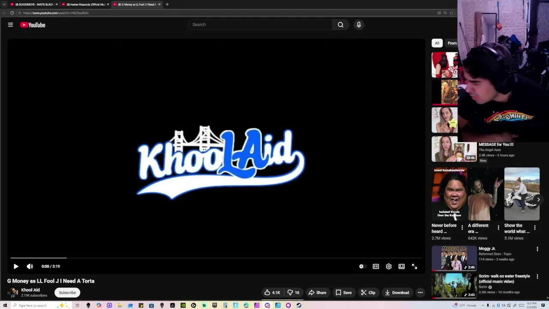This screenshot has width=549, height=309.
Task: Bookmark the page with the star icon
Action: click(x=451, y=13)
